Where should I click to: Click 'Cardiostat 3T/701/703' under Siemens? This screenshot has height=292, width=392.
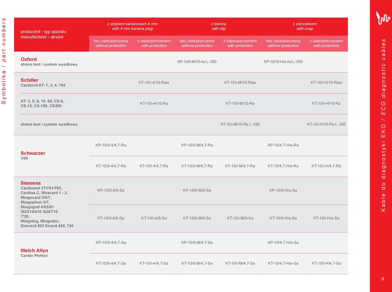pyautogui.click(x=41, y=188)
